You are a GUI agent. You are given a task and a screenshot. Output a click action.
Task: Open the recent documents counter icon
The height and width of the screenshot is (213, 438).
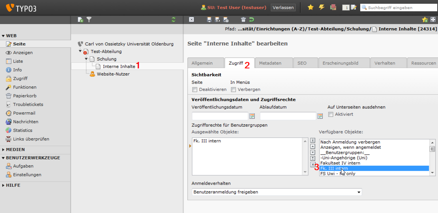(349, 7)
